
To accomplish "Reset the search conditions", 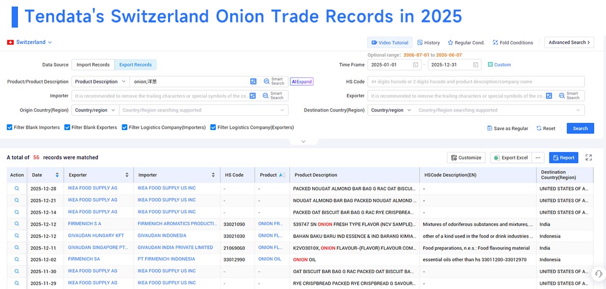I will click(546, 128).
